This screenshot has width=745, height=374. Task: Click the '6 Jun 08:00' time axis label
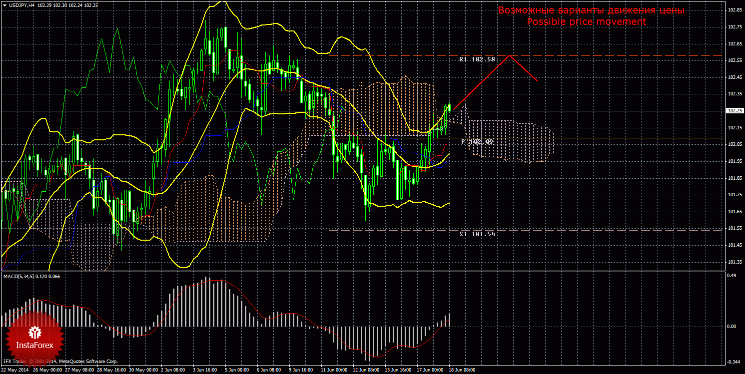coord(270,371)
